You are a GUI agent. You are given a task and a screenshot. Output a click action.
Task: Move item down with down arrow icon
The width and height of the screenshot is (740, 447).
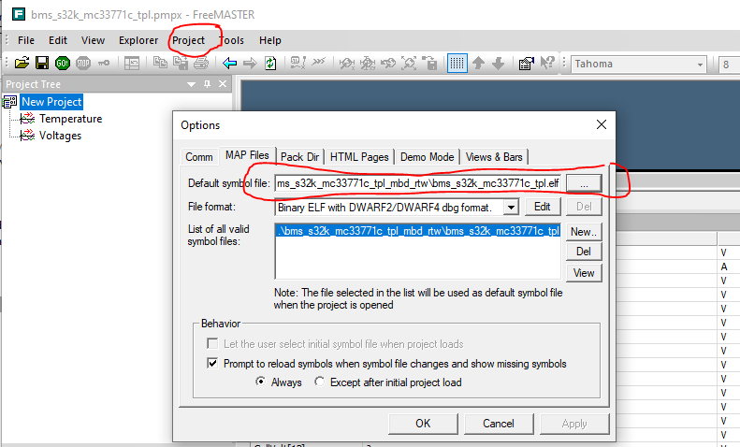click(x=498, y=63)
